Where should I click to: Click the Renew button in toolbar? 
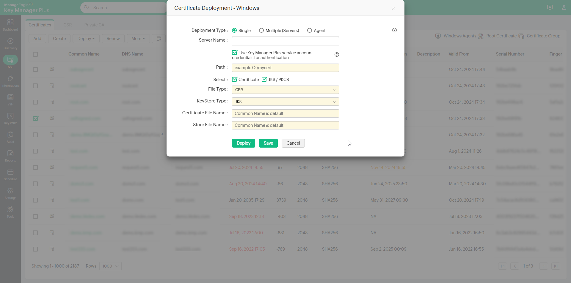113,39
